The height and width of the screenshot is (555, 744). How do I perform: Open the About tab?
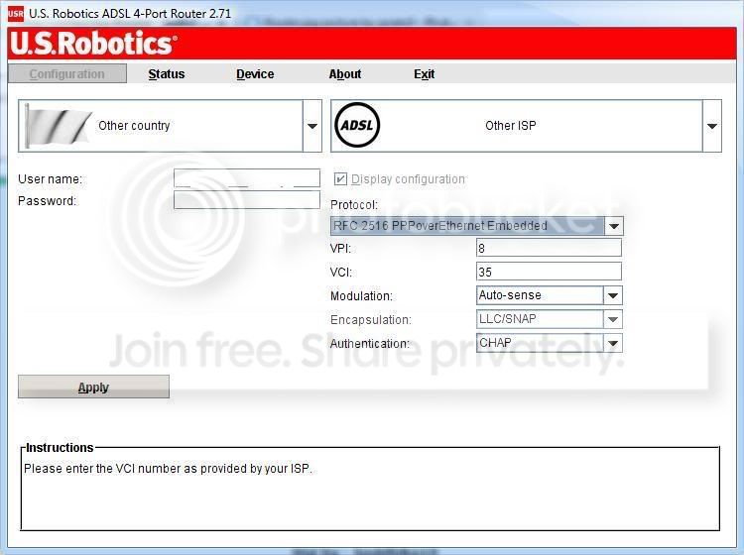click(345, 74)
